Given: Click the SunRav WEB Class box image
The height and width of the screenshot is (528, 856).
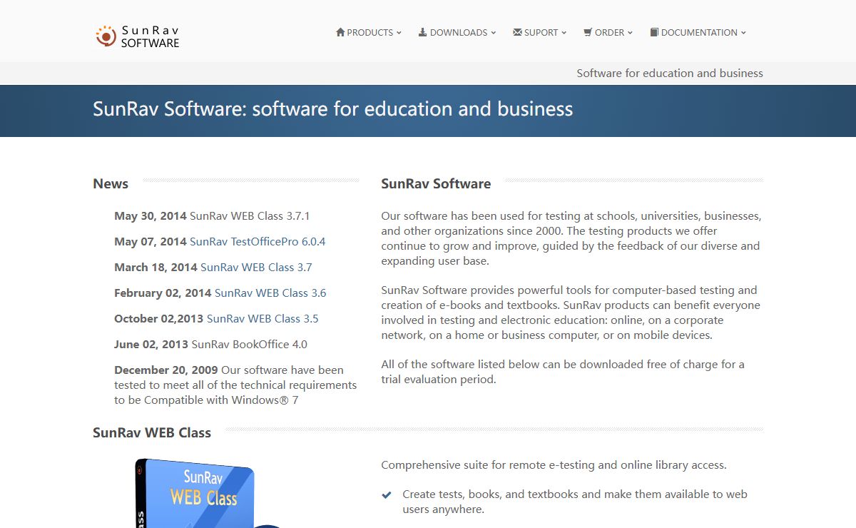Looking at the screenshot, I should 200,493.
